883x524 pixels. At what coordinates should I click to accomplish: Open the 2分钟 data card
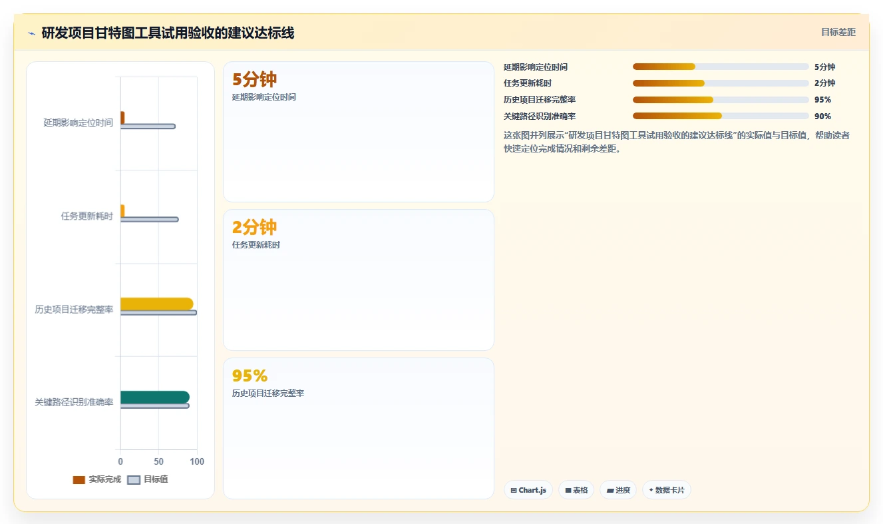pyautogui.click(x=359, y=280)
